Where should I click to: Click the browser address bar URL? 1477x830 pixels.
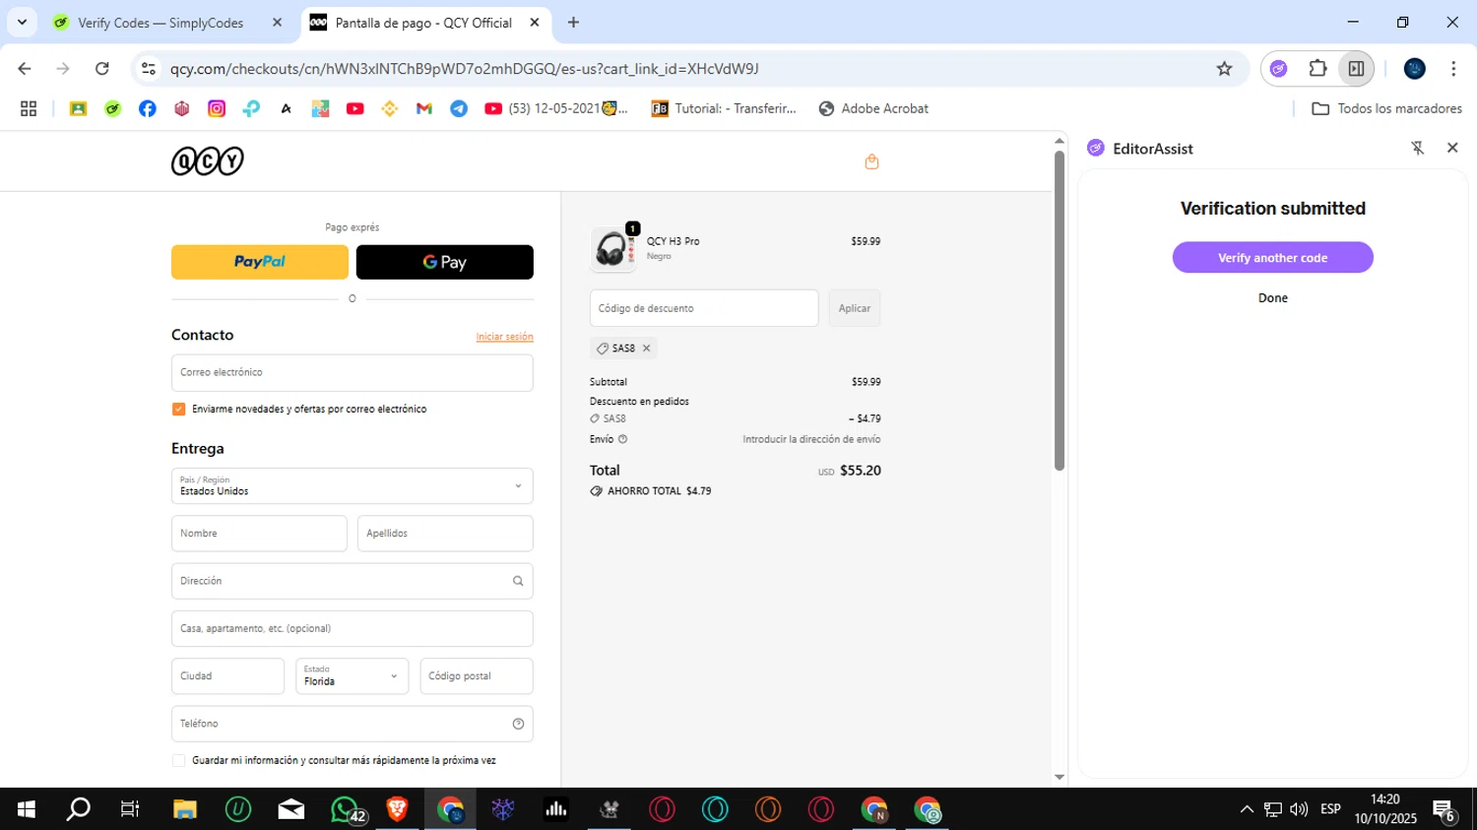click(464, 69)
